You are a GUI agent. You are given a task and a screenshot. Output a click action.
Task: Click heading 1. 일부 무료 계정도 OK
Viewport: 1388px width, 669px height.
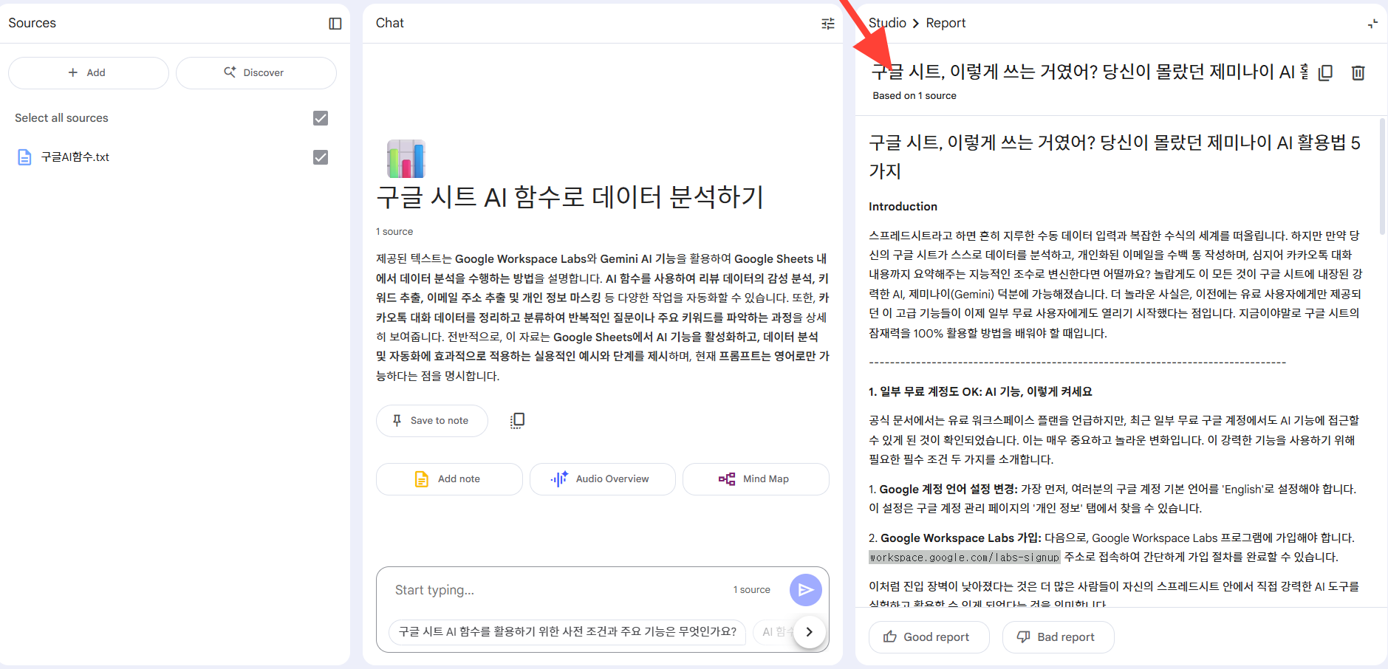(980, 392)
